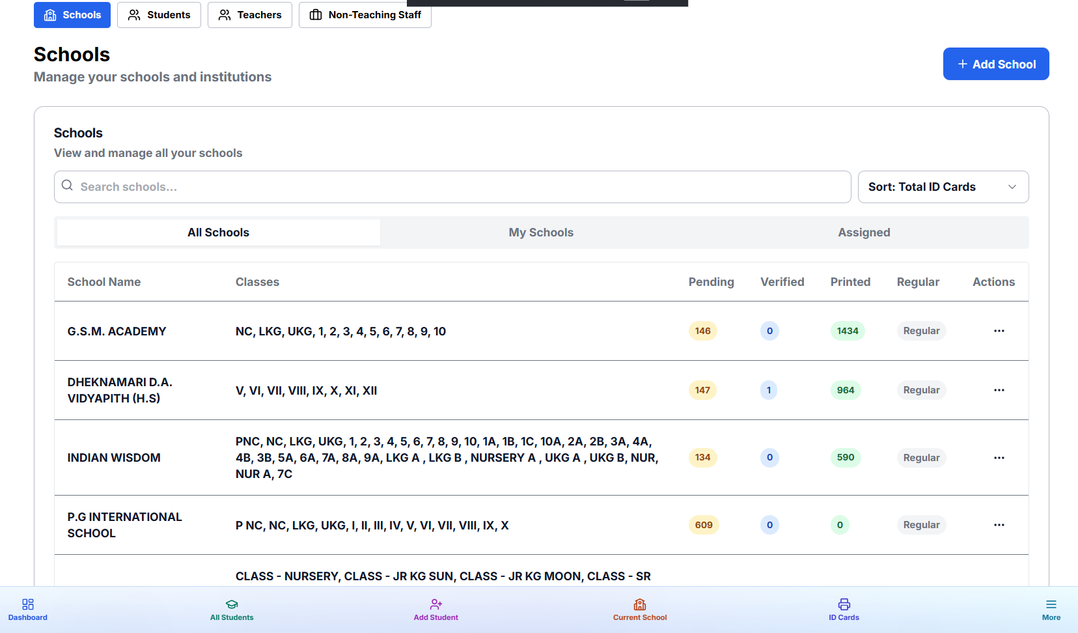Click the Pending column header
The image size is (1078, 633).
(712, 282)
